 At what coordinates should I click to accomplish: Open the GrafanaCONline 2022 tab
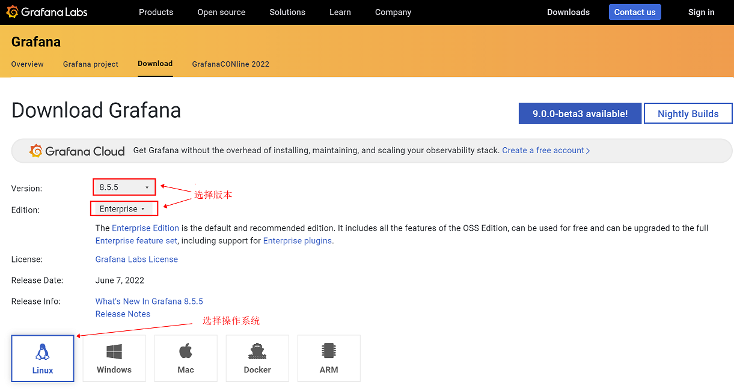tap(231, 64)
